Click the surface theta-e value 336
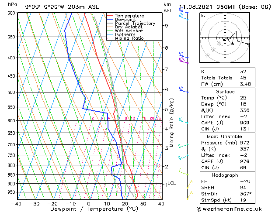275x212 pixels. coord(245,110)
